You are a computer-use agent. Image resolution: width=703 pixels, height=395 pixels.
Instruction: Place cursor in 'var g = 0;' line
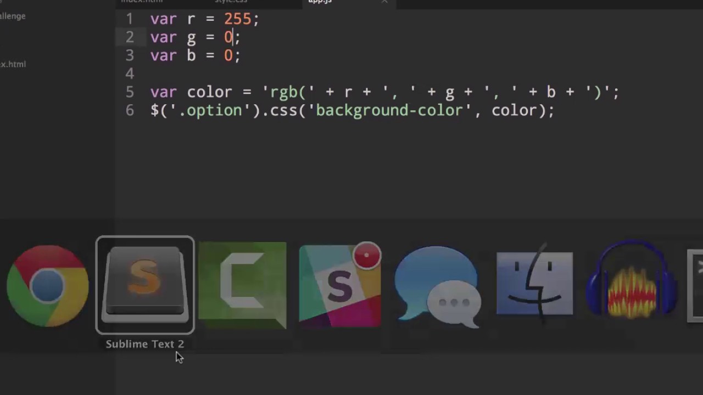(x=195, y=37)
